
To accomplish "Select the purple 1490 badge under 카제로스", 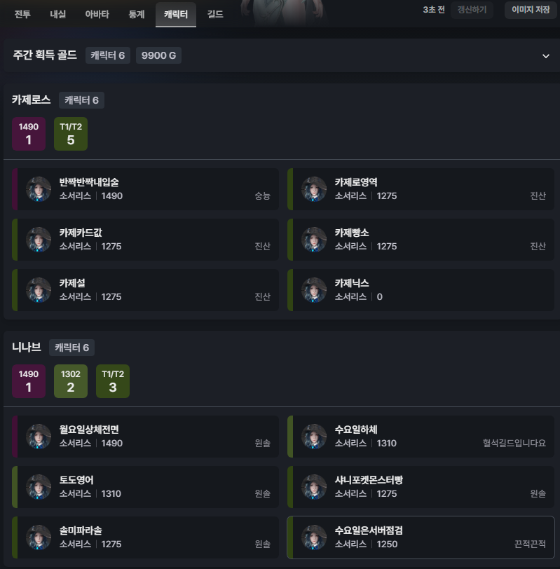I will pyautogui.click(x=29, y=134).
